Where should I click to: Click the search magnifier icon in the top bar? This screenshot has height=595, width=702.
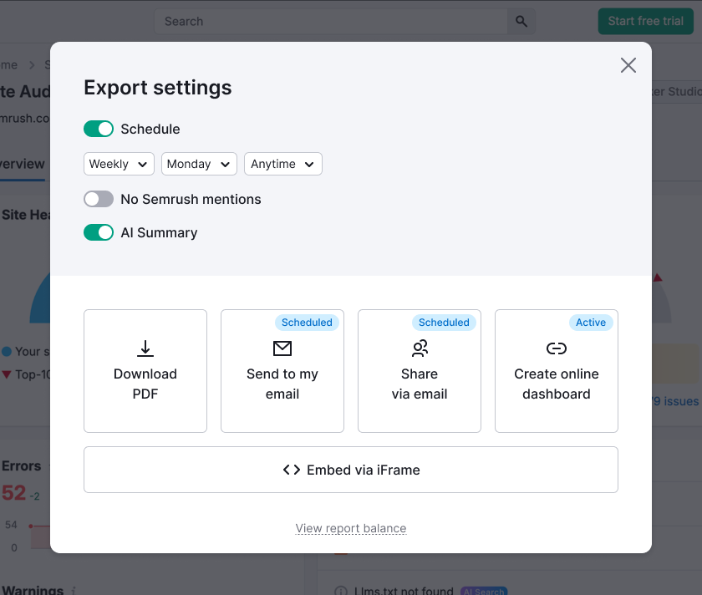click(x=521, y=21)
